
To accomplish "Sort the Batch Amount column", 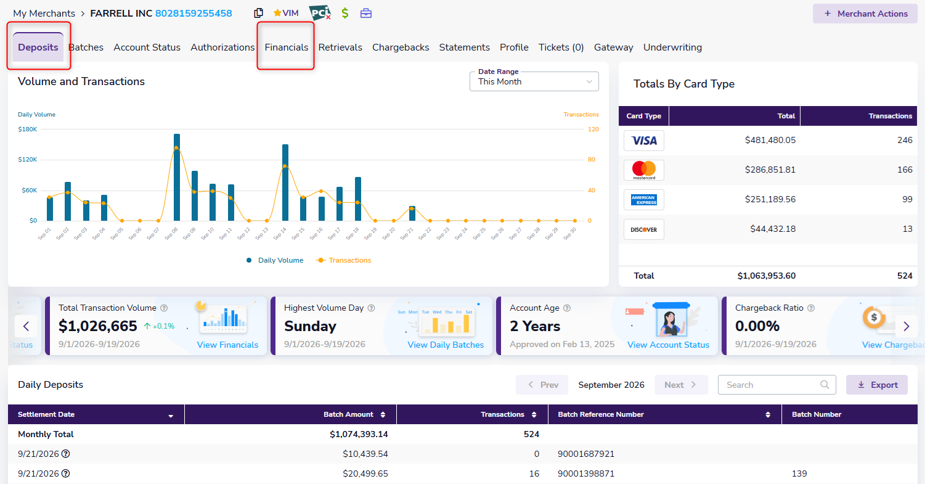I will pos(383,415).
